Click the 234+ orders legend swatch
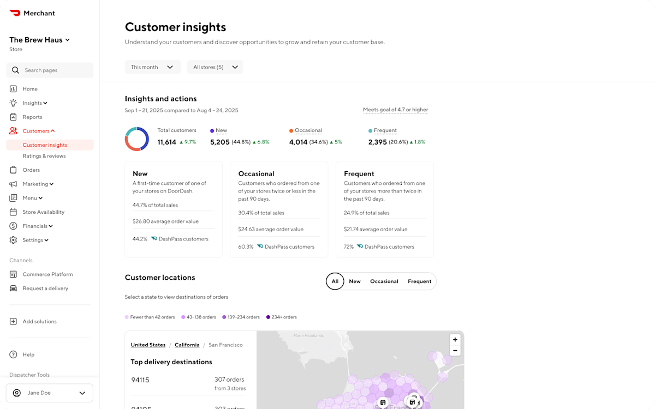Image resolution: width=655 pixels, height=409 pixels. coord(267,317)
